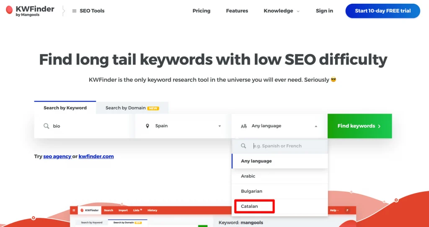Click the location pin icon beside Spain
Screen dimensions: 429x227
coord(147,126)
